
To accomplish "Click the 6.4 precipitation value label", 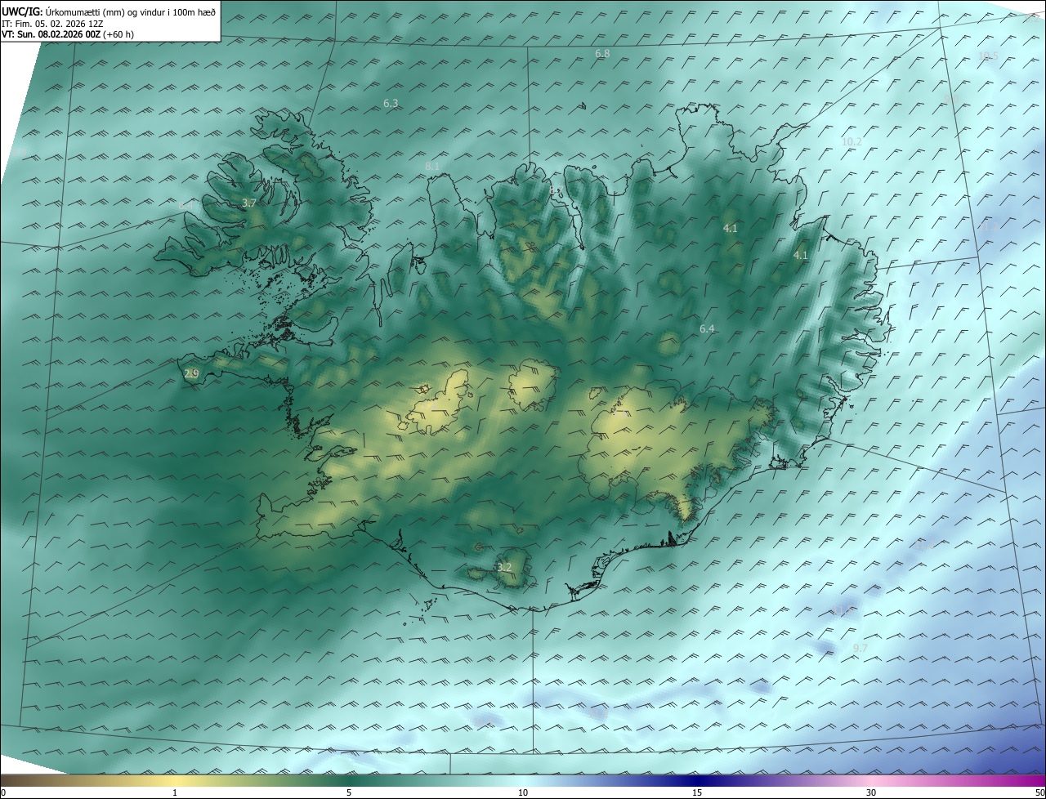I will [x=707, y=328].
